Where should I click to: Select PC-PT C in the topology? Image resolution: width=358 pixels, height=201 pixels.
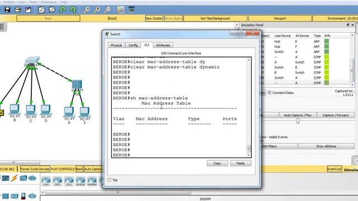coord(31,110)
